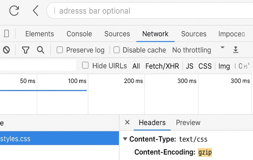Open the No throttling dropdown
The height and width of the screenshot is (160, 253).
coord(192,50)
